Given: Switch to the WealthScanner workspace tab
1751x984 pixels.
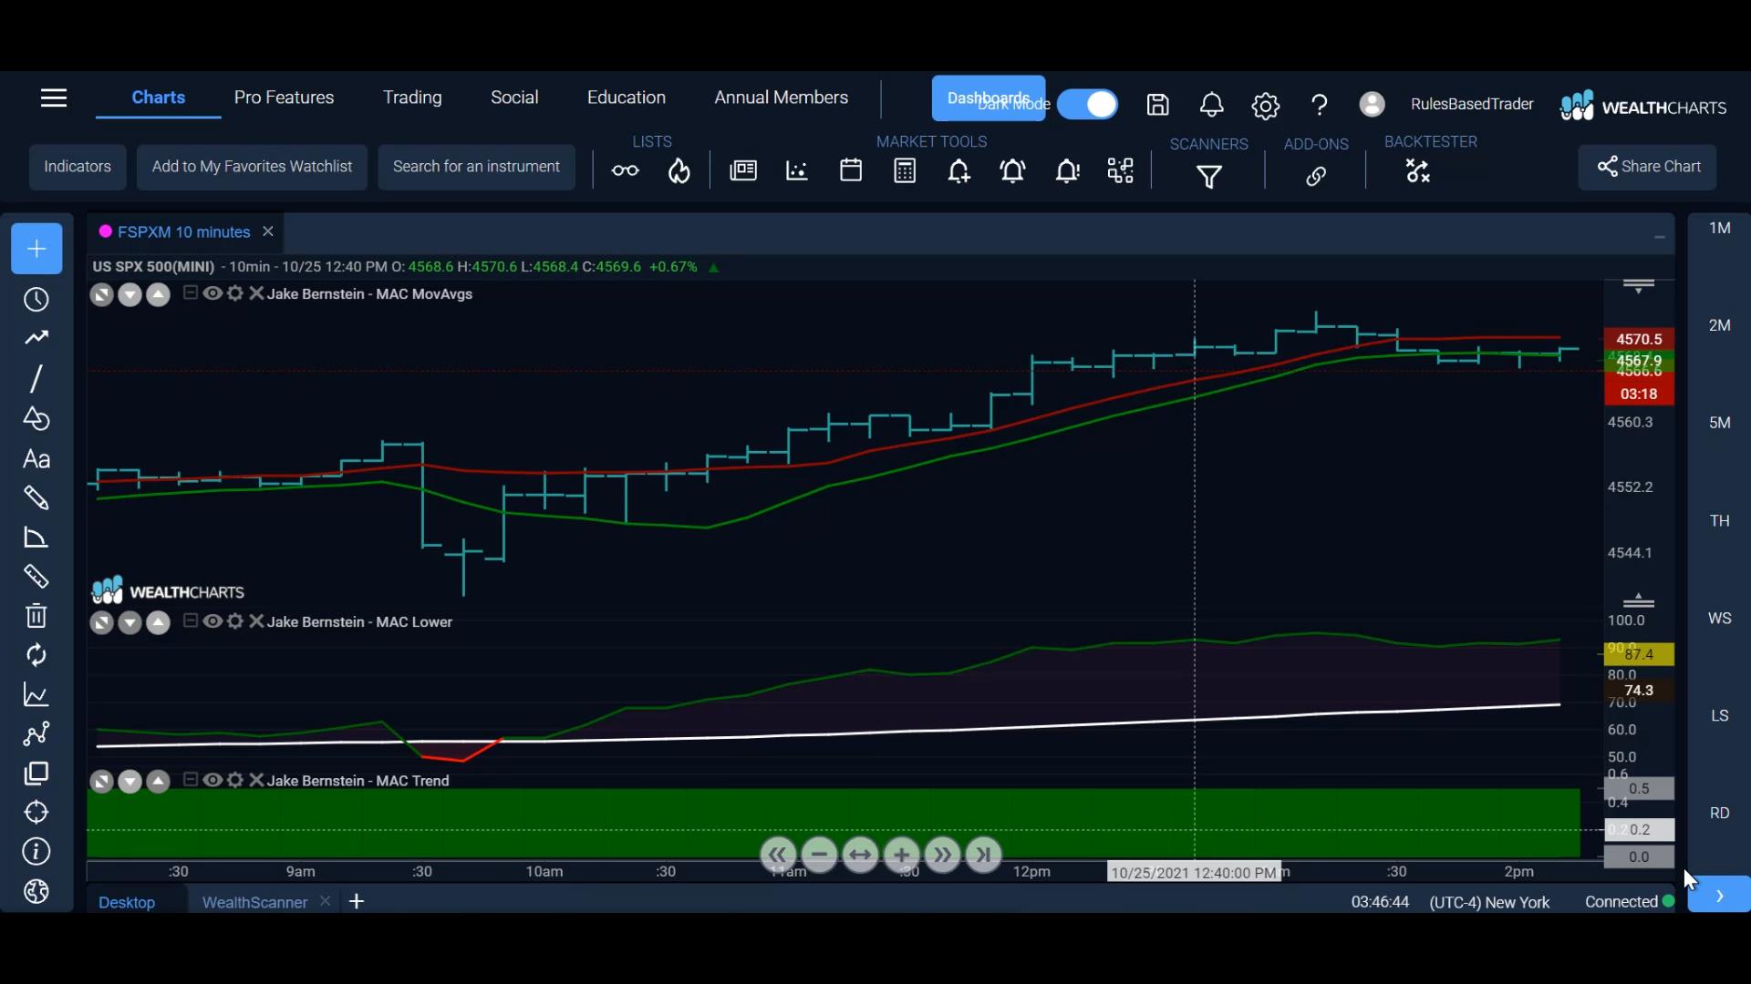Looking at the screenshot, I should (254, 902).
